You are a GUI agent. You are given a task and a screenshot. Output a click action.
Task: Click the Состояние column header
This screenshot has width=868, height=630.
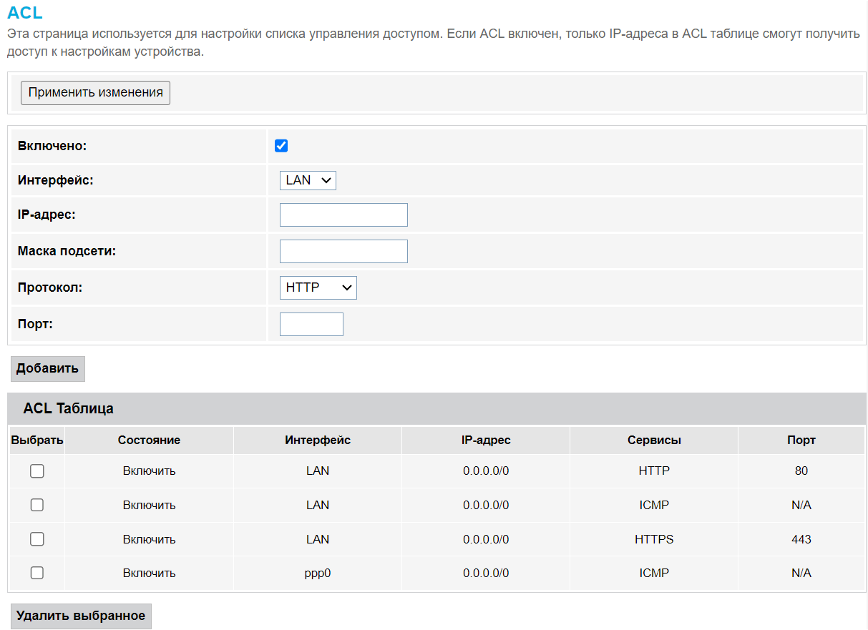(149, 440)
